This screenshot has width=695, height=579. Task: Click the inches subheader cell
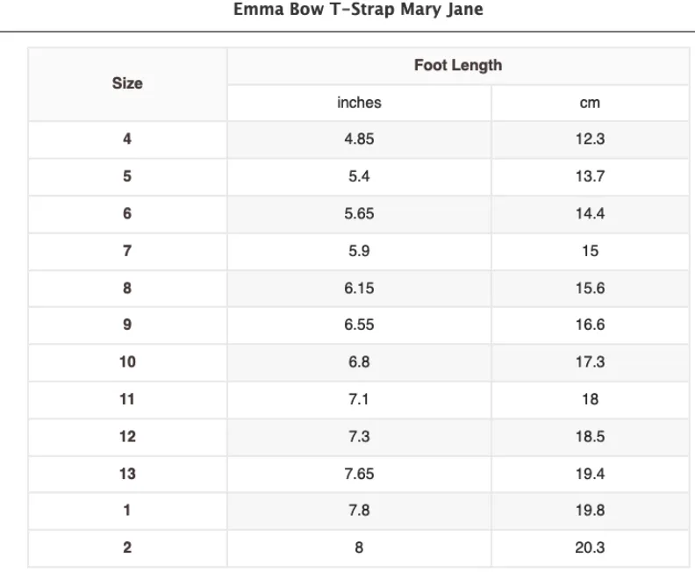coord(359,103)
